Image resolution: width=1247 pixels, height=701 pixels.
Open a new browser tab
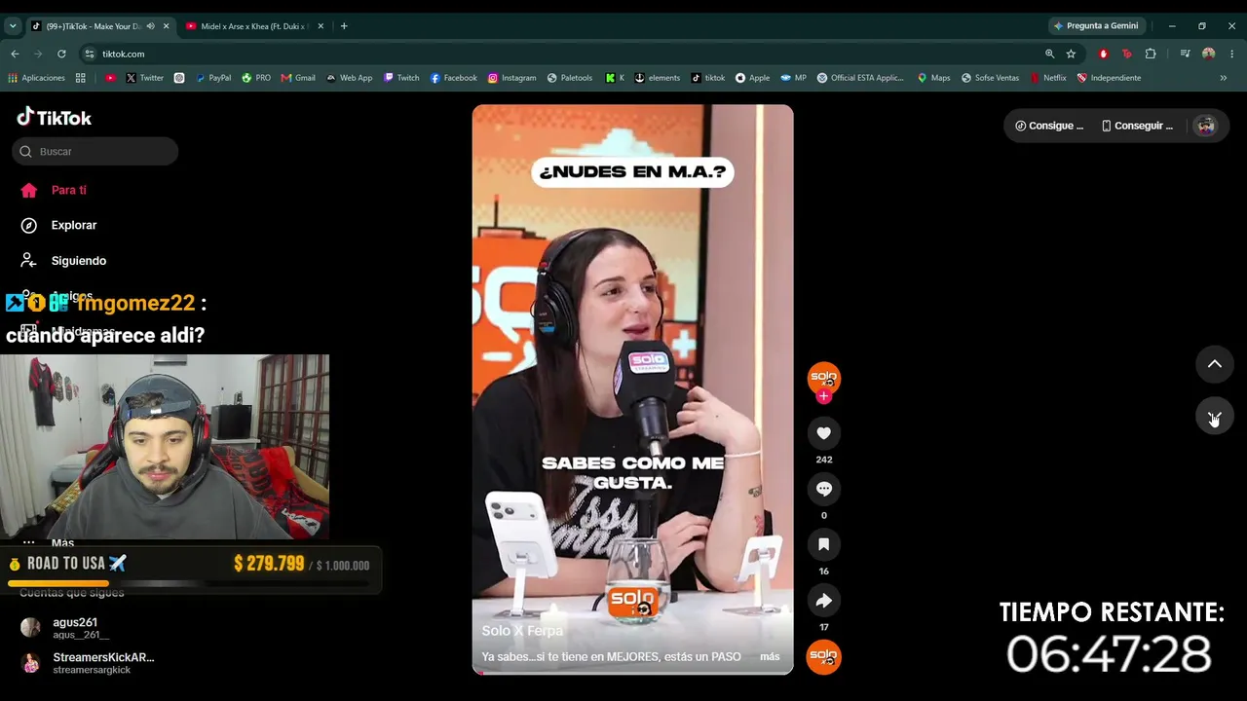click(344, 26)
